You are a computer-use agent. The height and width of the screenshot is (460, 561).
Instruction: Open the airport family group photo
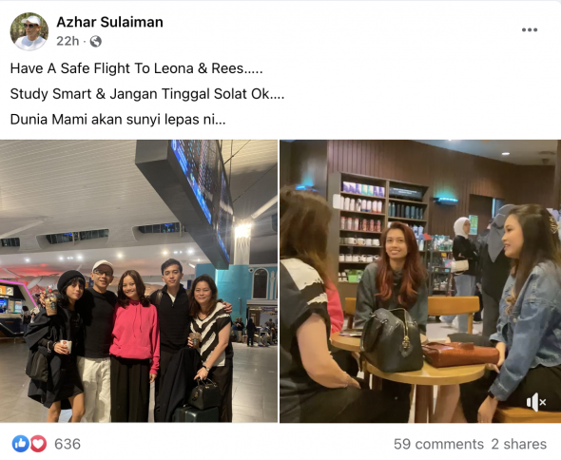coord(139,281)
